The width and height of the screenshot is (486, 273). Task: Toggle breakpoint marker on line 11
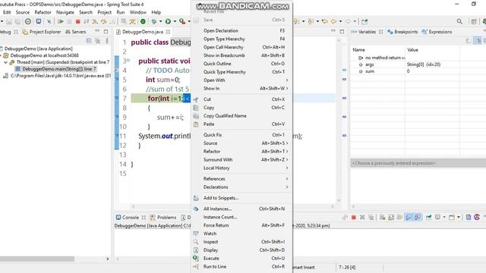click(117, 136)
